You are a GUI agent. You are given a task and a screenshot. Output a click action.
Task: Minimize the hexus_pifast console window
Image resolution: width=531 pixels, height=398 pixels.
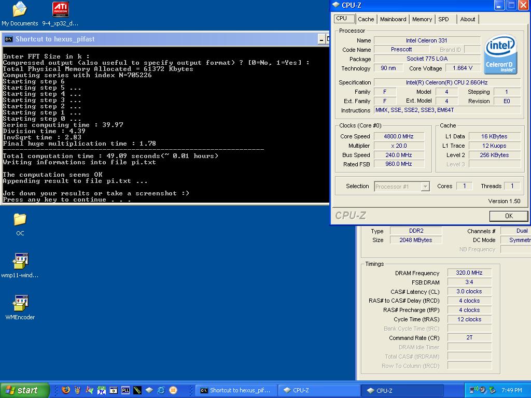pyautogui.click(x=322, y=39)
